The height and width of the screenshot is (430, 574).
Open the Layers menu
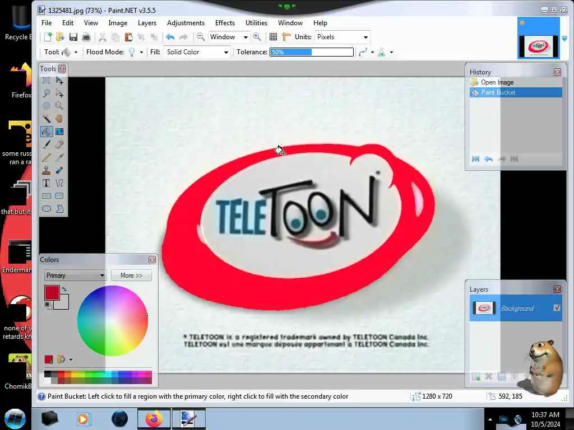147,22
